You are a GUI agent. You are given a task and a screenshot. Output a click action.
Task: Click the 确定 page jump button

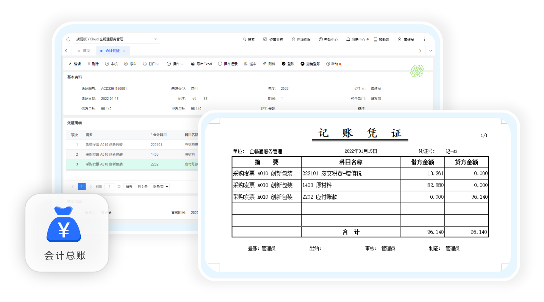tap(129, 187)
